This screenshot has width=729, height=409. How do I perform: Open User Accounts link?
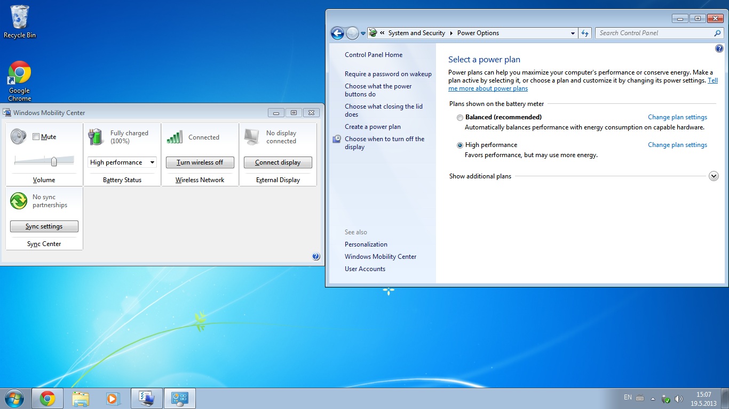(x=365, y=269)
